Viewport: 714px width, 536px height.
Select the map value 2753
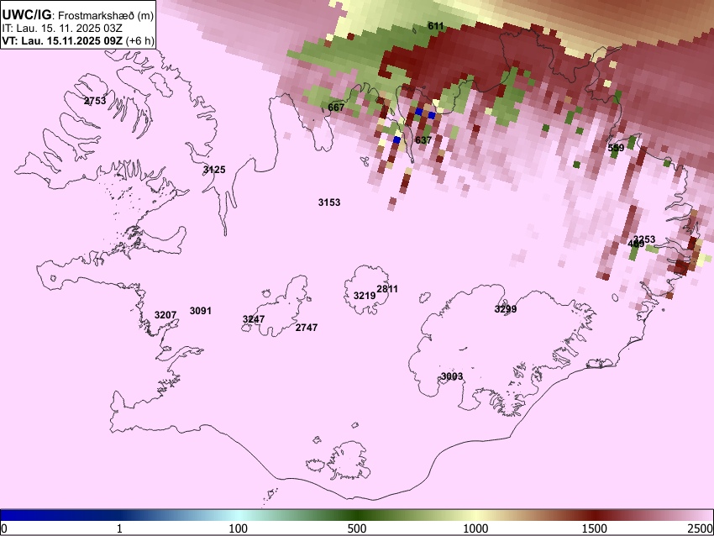[95, 101]
